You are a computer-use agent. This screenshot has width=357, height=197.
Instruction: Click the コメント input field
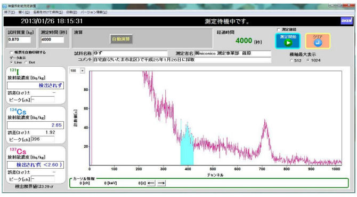182,60
